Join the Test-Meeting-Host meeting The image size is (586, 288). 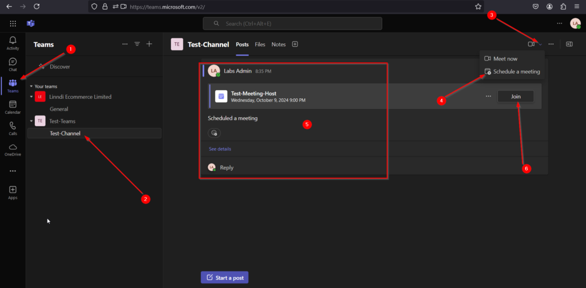516,96
